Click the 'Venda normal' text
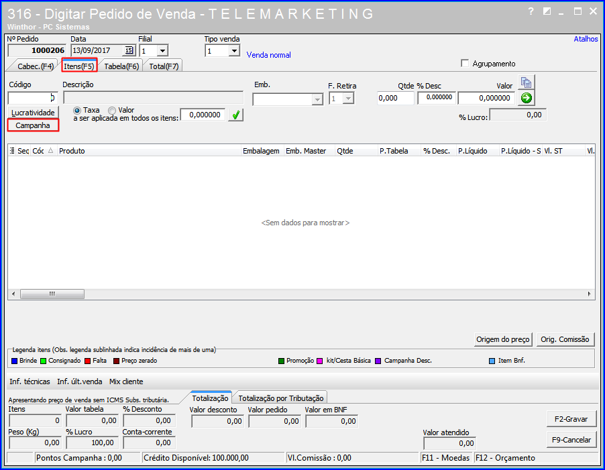 point(268,55)
